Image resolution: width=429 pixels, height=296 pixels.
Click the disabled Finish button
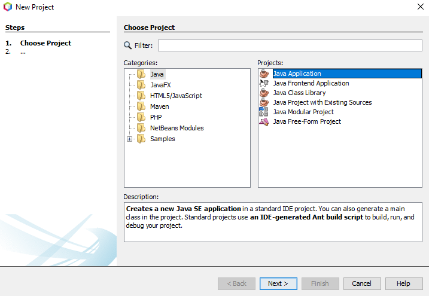tap(320, 283)
